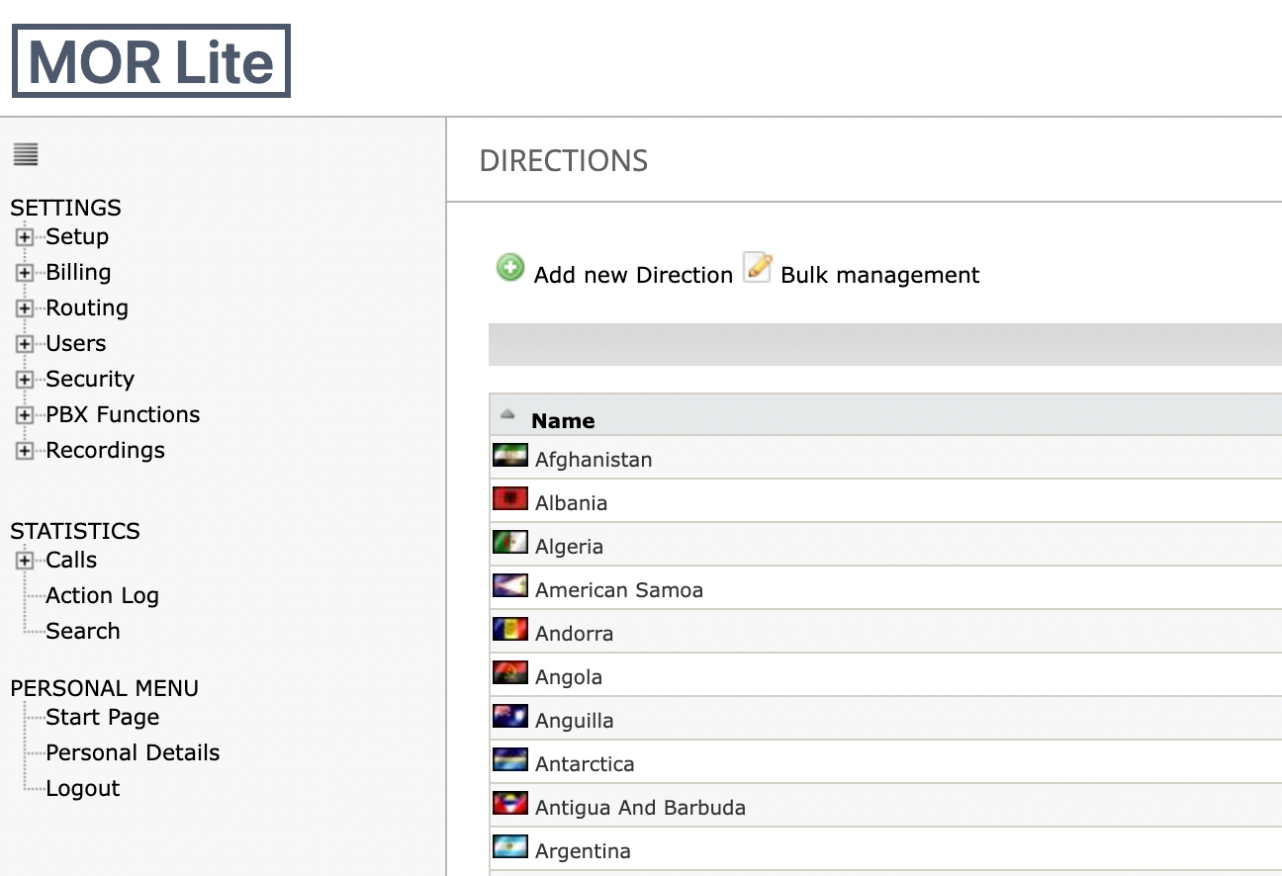Click the Antigua And Barbuda flag icon
This screenshot has width=1282, height=876.
tap(510, 804)
